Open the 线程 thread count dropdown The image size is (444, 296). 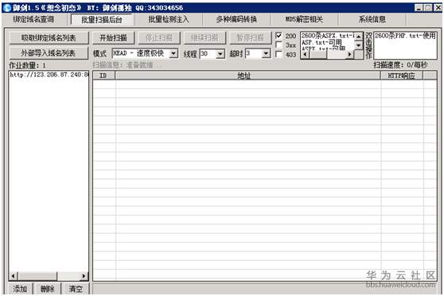[220, 53]
